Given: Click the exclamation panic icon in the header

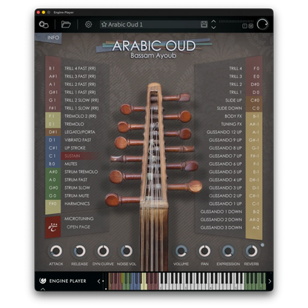Looking at the screenshot, I should 244,26.
